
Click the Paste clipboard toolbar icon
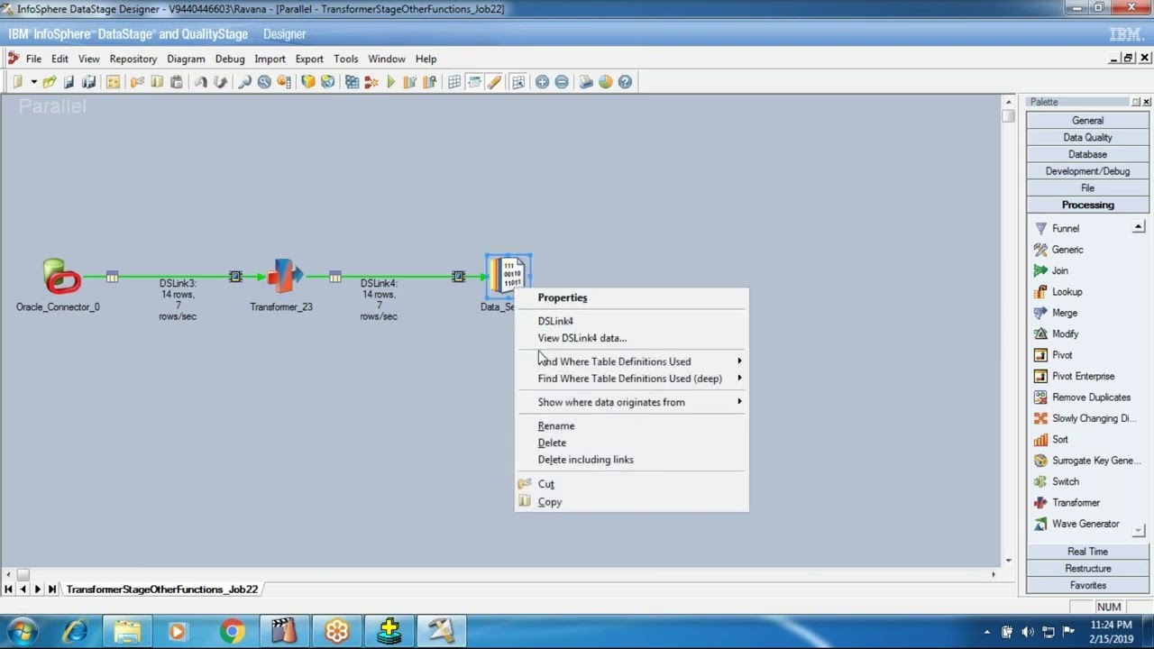point(177,82)
